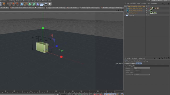
Task: Open the light bulb object tool
Action: point(50,4)
